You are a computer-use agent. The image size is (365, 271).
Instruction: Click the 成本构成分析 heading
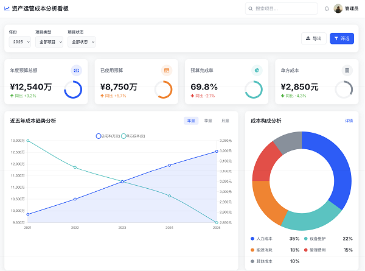266,121
